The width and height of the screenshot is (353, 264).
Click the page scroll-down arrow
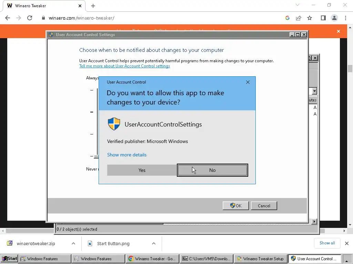350,225
